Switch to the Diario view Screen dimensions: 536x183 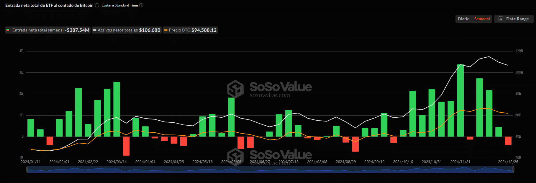(x=463, y=19)
